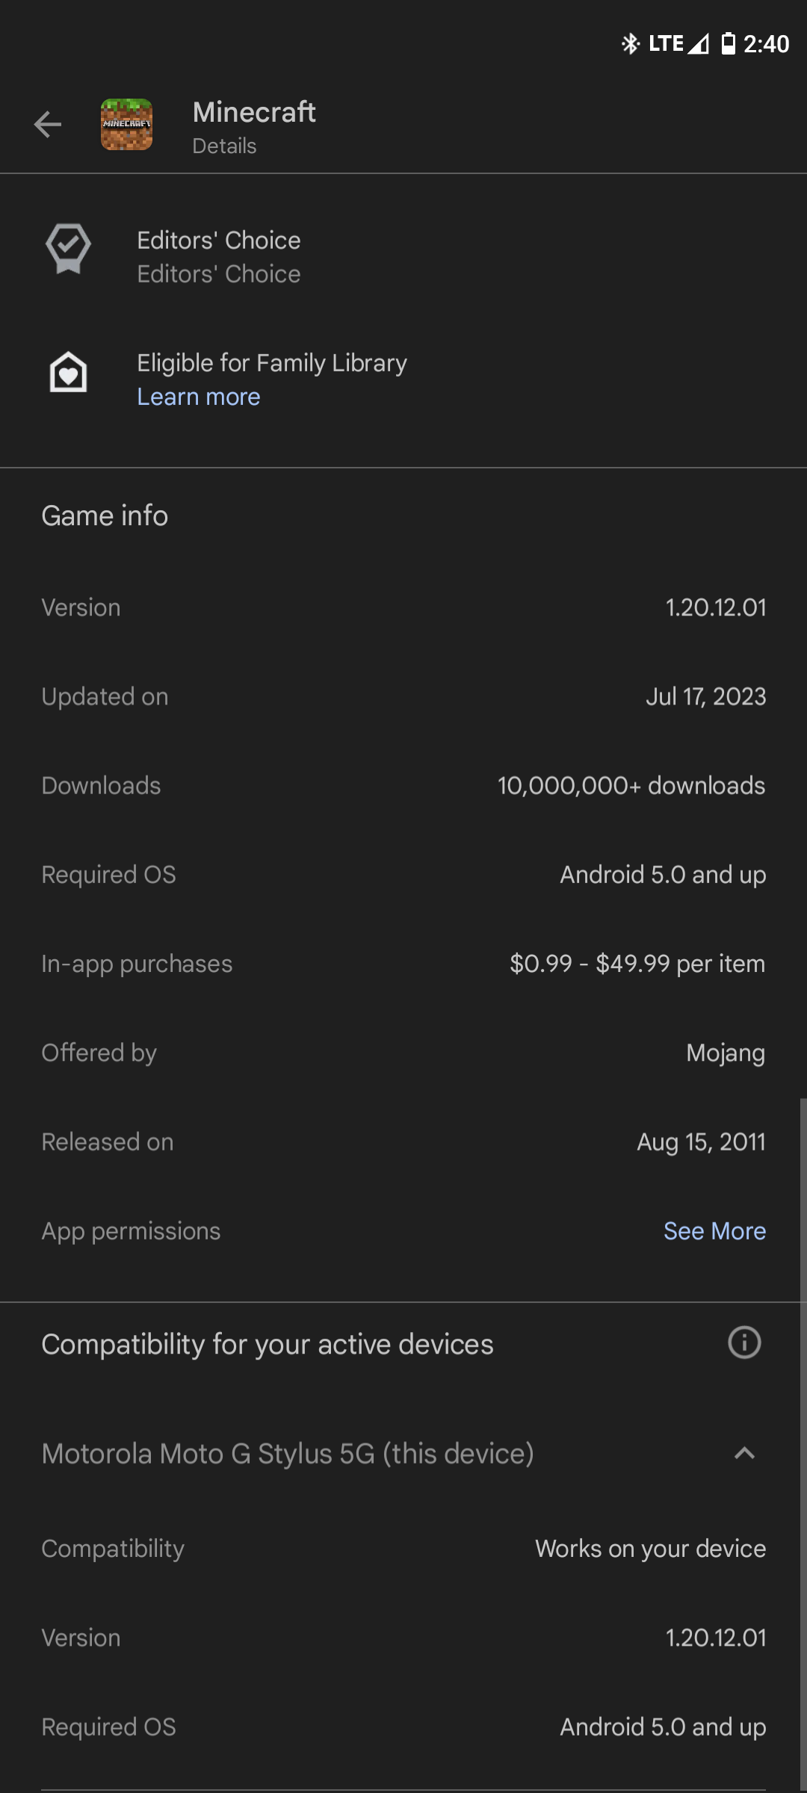Open the Learn more link
The image size is (807, 1793).
[x=199, y=397]
